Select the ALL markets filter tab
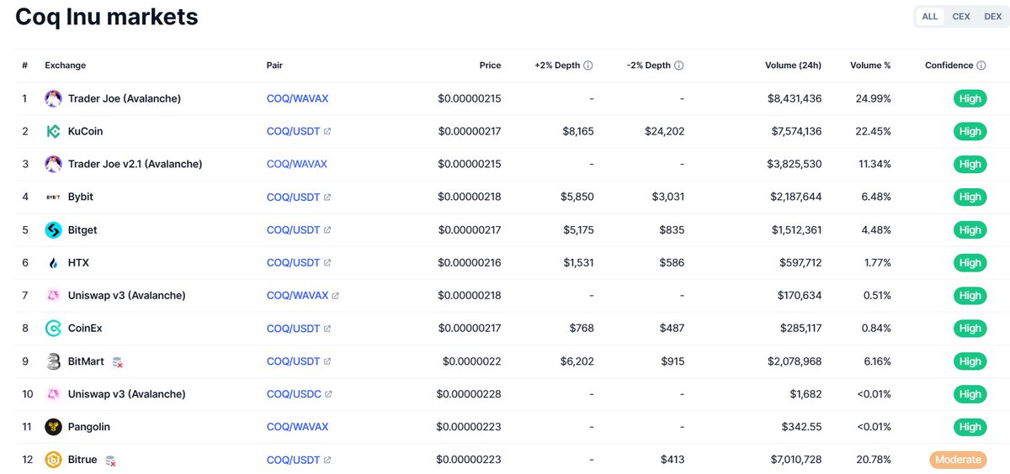This screenshot has height=474, width=1010. coord(930,17)
